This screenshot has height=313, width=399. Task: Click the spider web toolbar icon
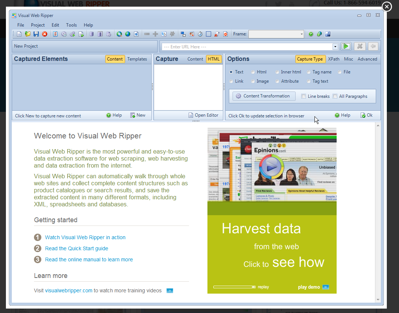tap(172, 34)
